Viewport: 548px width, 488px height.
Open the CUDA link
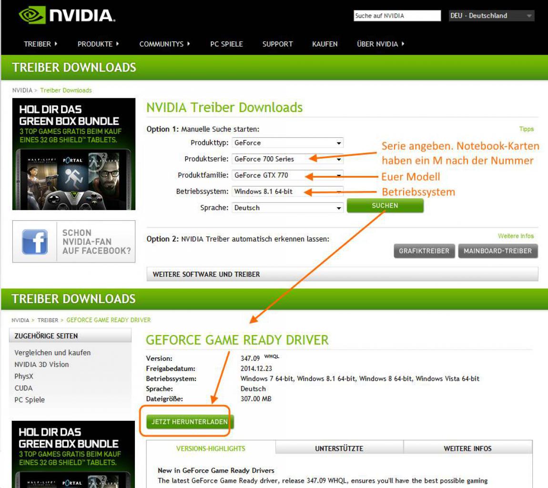click(x=23, y=388)
